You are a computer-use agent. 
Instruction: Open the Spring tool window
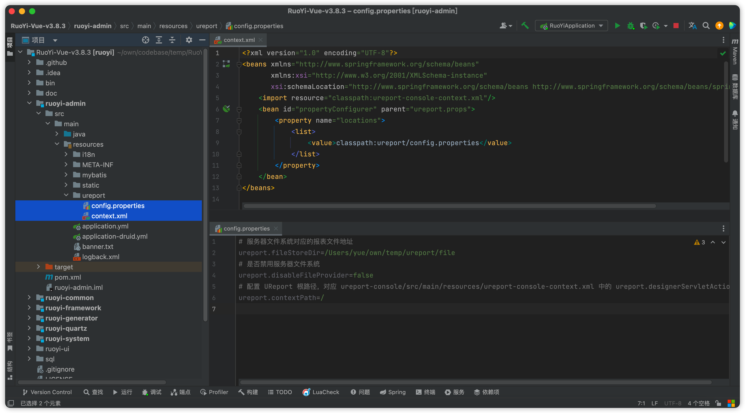click(x=392, y=392)
